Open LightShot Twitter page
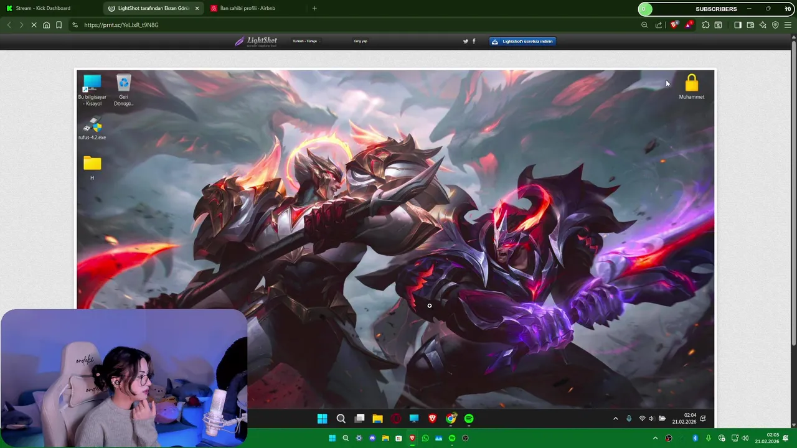 click(465, 41)
